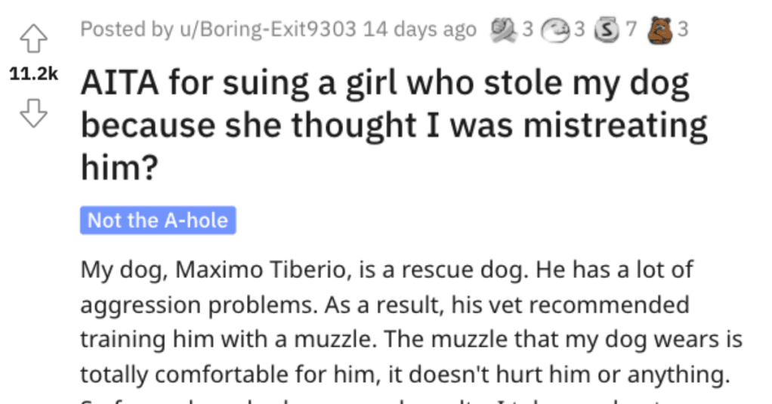Image resolution: width=772 pixels, height=404 pixels.
Task: Click the '14 days ago' timestamp
Action: coord(420,29)
